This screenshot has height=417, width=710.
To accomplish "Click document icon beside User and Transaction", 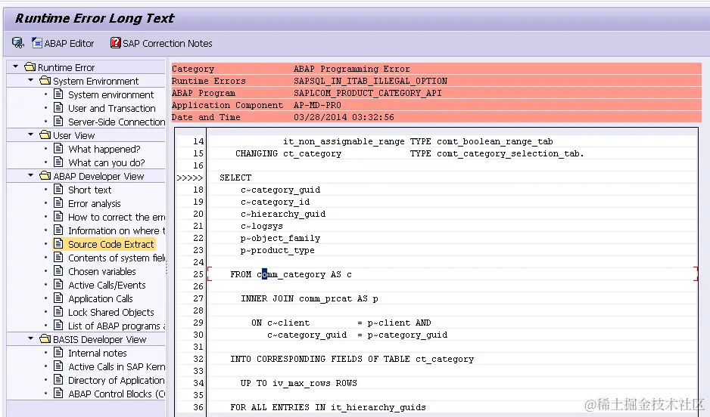I will [58, 107].
